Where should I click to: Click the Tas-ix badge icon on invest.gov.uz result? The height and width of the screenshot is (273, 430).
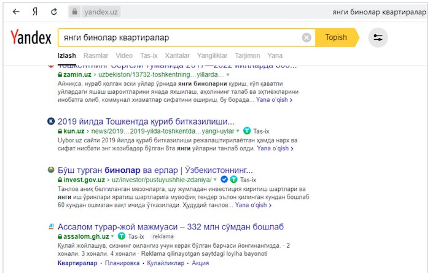point(233,180)
